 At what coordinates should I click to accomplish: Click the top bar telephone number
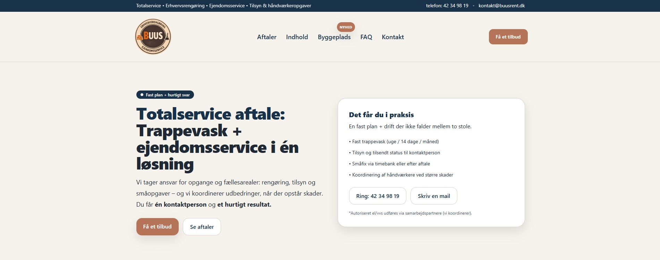click(447, 6)
